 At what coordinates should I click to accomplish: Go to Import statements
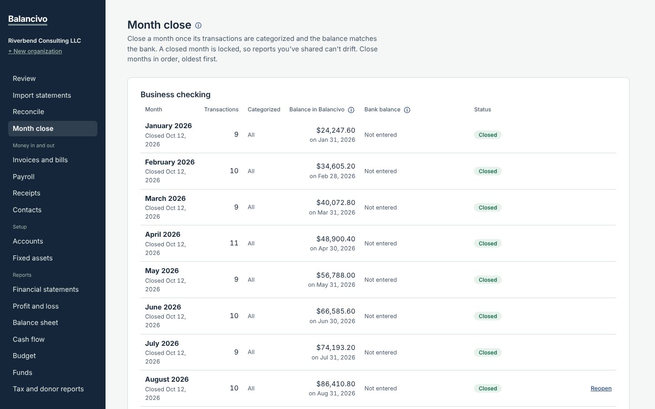click(x=53, y=95)
